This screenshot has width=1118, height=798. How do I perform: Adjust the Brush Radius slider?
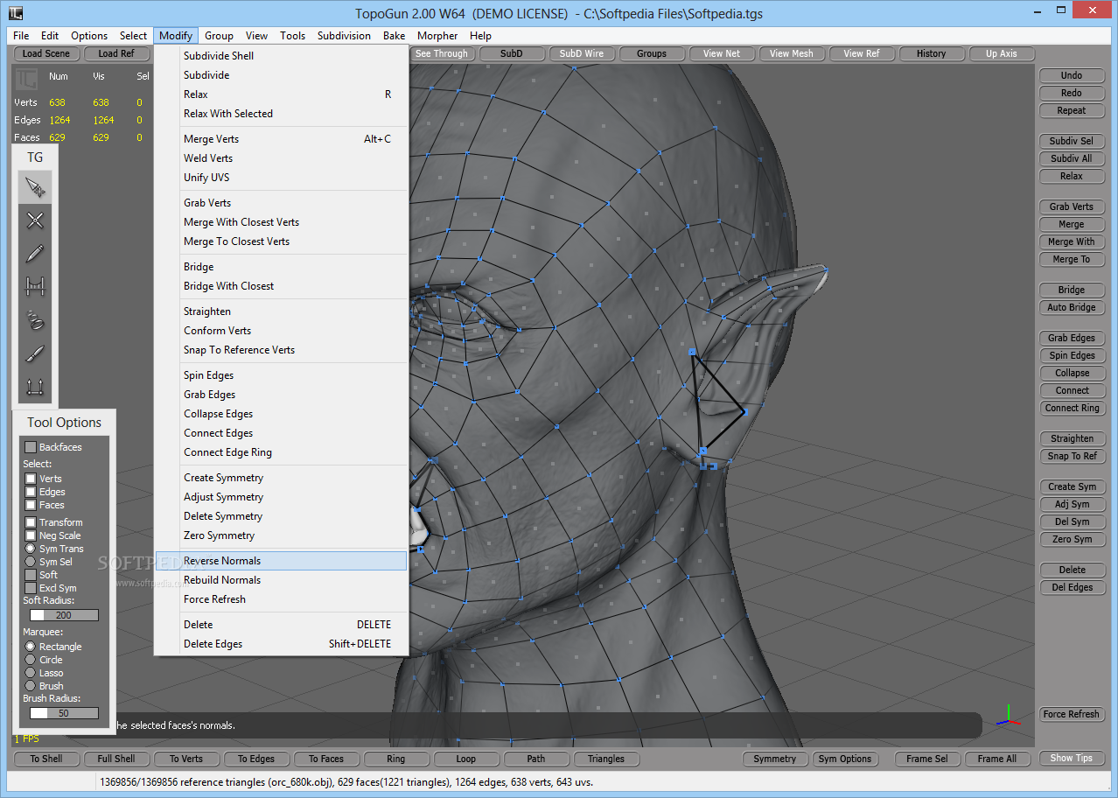coord(64,713)
